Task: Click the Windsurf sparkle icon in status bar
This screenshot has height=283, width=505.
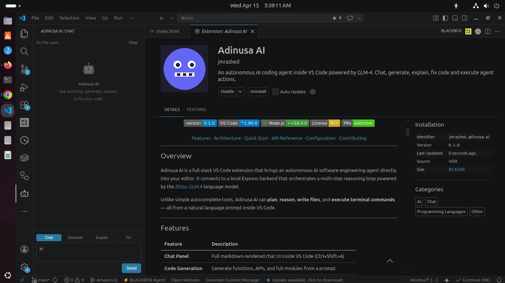Action: tap(447, 280)
